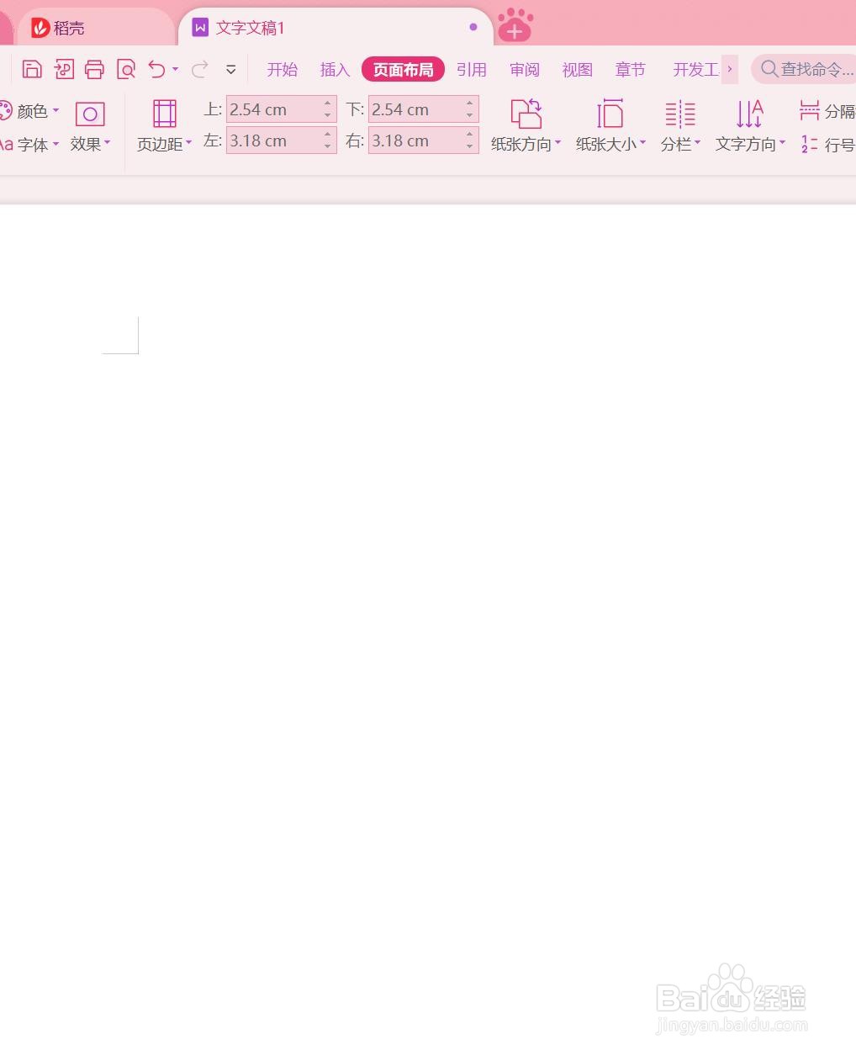Decrease the bottom margin with down arrow
The width and height of the screenshot is (856, 1055).
(470, 115)
